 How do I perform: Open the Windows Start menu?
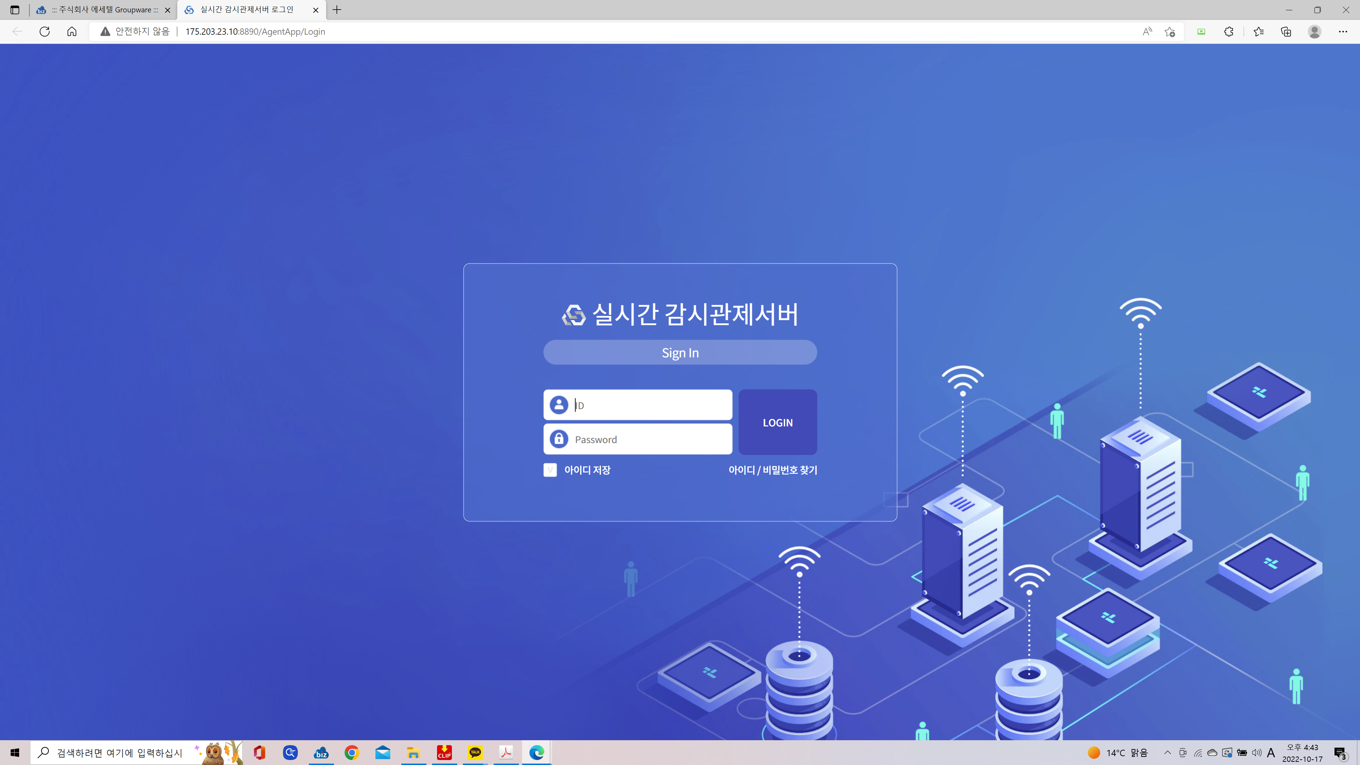pos(15,753)
